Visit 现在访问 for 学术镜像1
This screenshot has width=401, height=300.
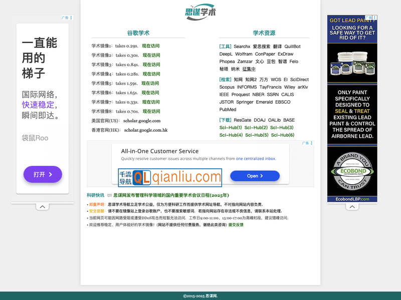point(151,46)
